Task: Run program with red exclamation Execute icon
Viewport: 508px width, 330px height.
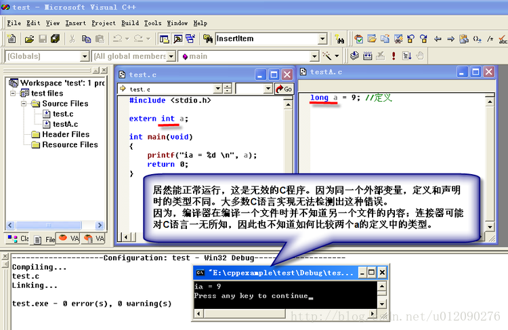Action: point(394,56)
